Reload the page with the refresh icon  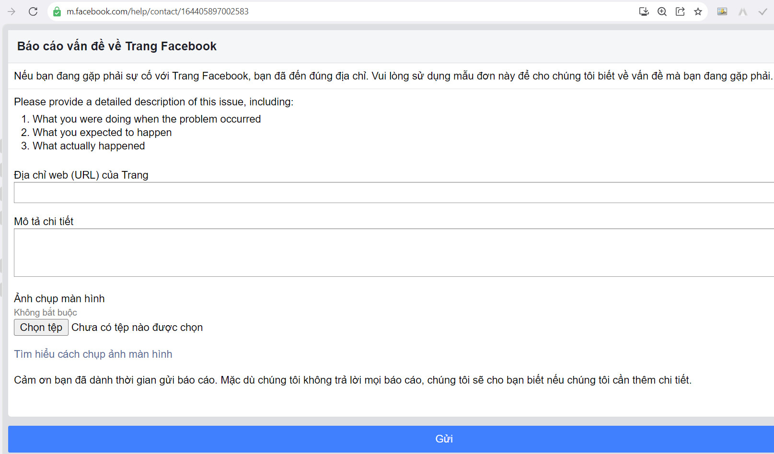point(33,11)
